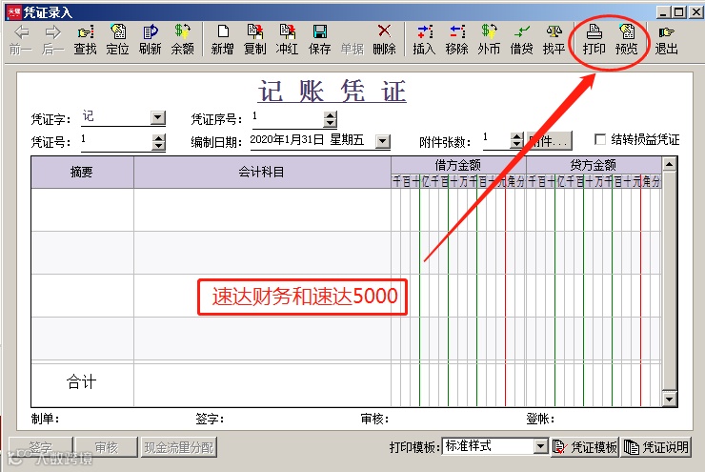
Task: Go to the next voucher (后一)
Action: pos(52,40)
